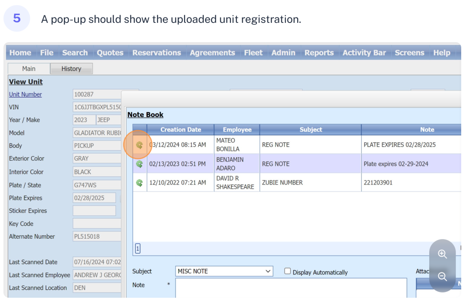
Task: Open the Activity Bar menu
Action: (364, 53)
